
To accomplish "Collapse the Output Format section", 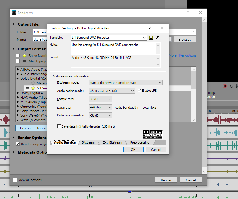I will 14,49.
